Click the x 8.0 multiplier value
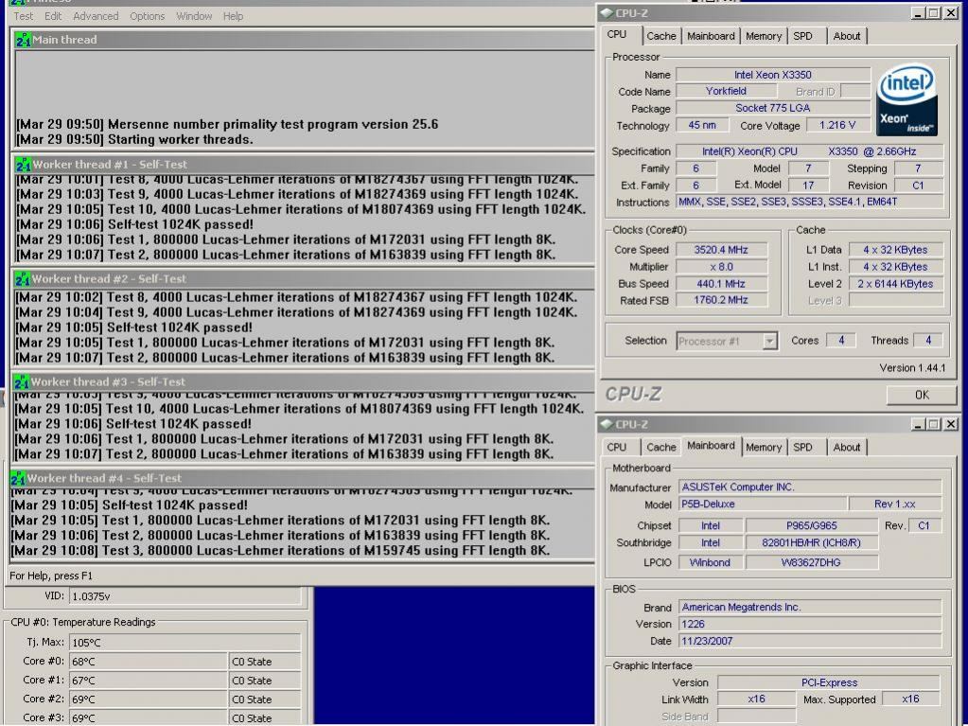The height and width of the screenshot is (726, 968). 721,267
